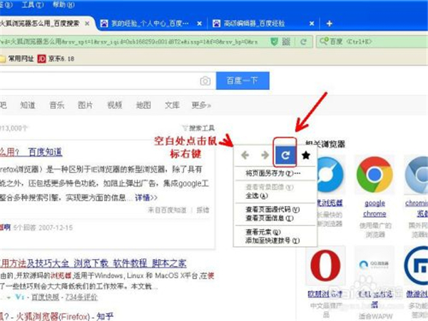The width and height of the screenshot is (428, 321).
Task: Click the 知道 category link
Action: pos(28,105)
